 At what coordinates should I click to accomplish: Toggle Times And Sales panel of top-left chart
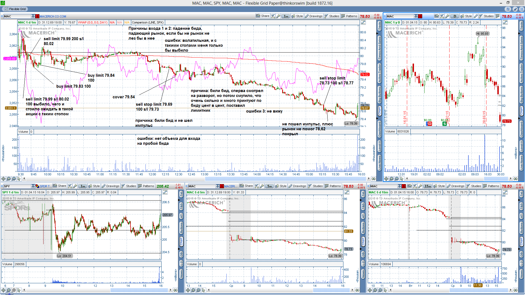[380, 48]
